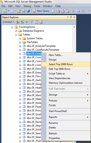Click the Disconnect server icon
The image size is (91, 143).
(22, 22)
